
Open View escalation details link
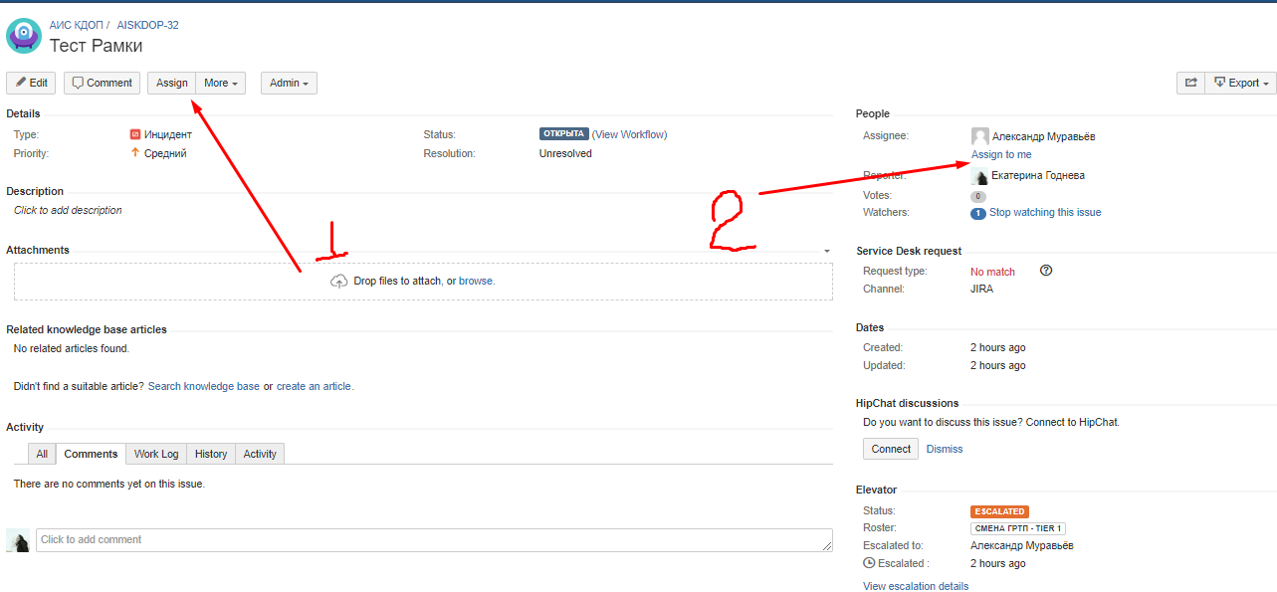(x=916, y=587)
